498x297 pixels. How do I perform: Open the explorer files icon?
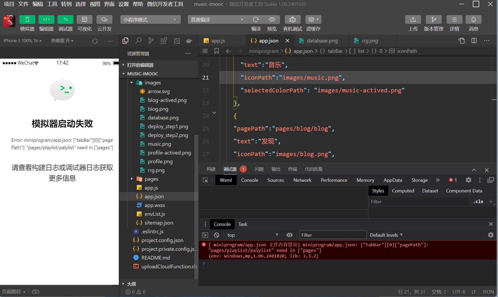pos(125,41)
